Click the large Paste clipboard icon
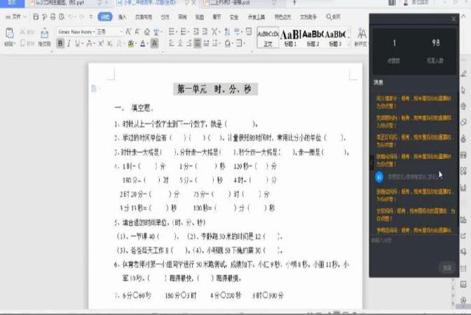Viewport: 471px width, 315px height. tap(9, 33)
